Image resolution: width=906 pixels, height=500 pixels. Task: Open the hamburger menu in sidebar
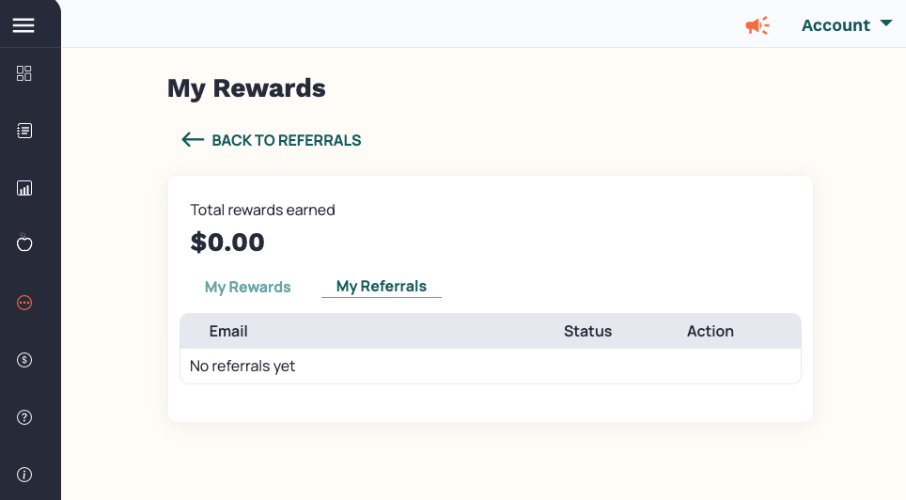pyautogui.click(x=23, y=25)
